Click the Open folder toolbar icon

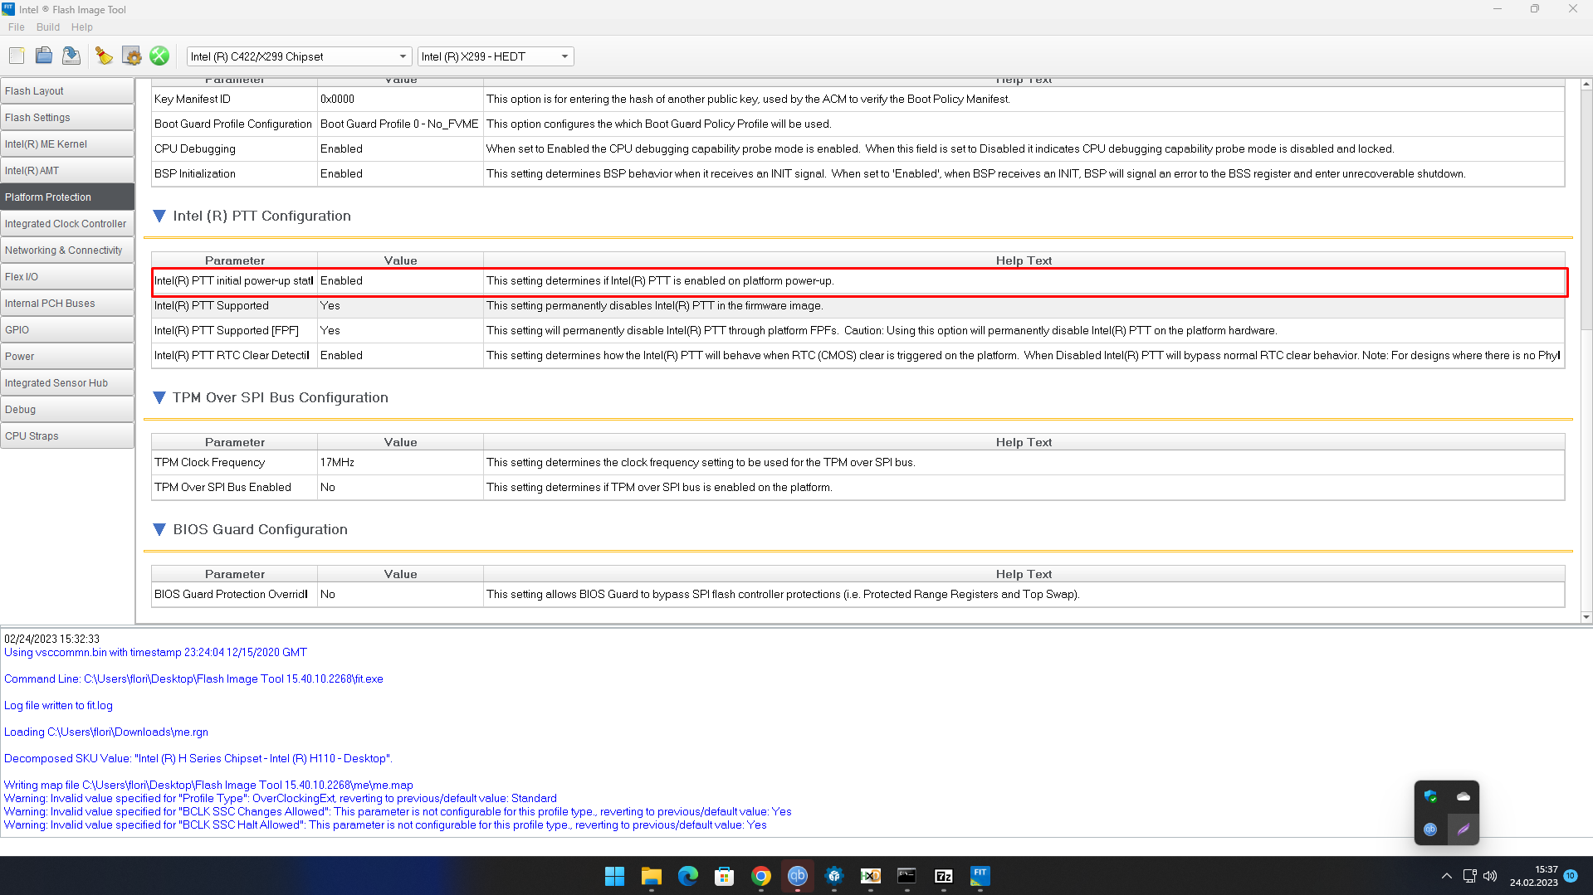(x=44, y=56)
